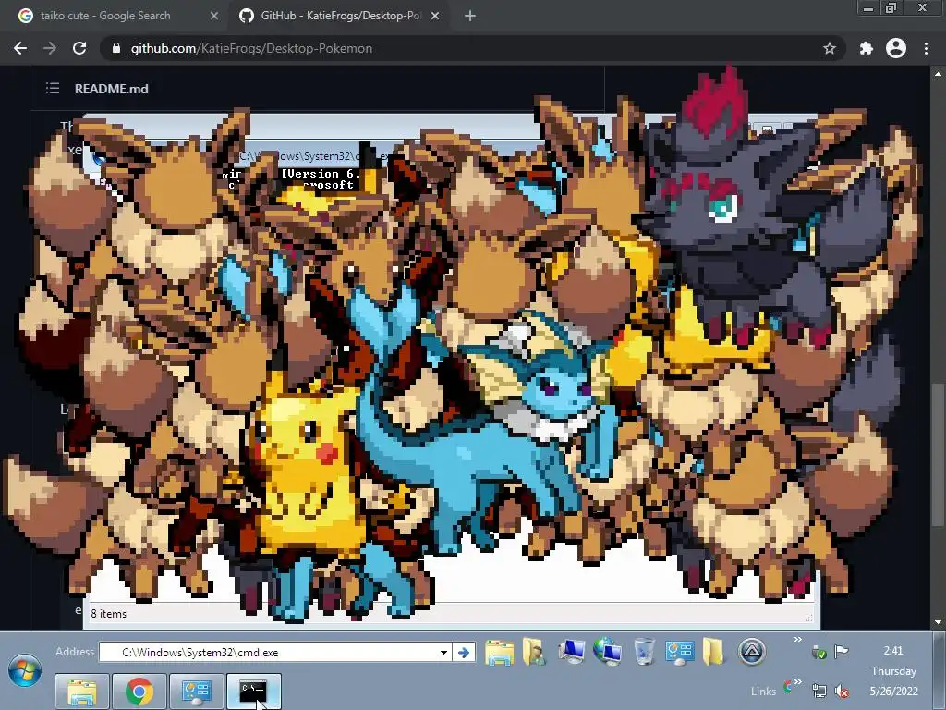This screenshot has width=946, height=710.
Task: Open the Chrome profile avatar
Action: (896, 48)
